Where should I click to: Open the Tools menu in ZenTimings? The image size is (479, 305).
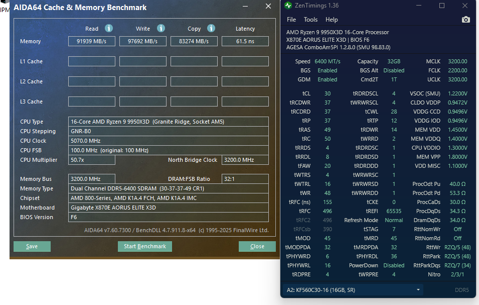pos(310,20)
